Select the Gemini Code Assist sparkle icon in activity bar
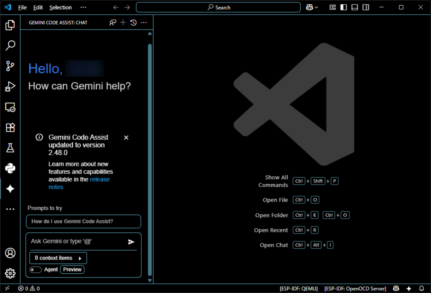This screenshot has width=431, height=293. [10, 189]
